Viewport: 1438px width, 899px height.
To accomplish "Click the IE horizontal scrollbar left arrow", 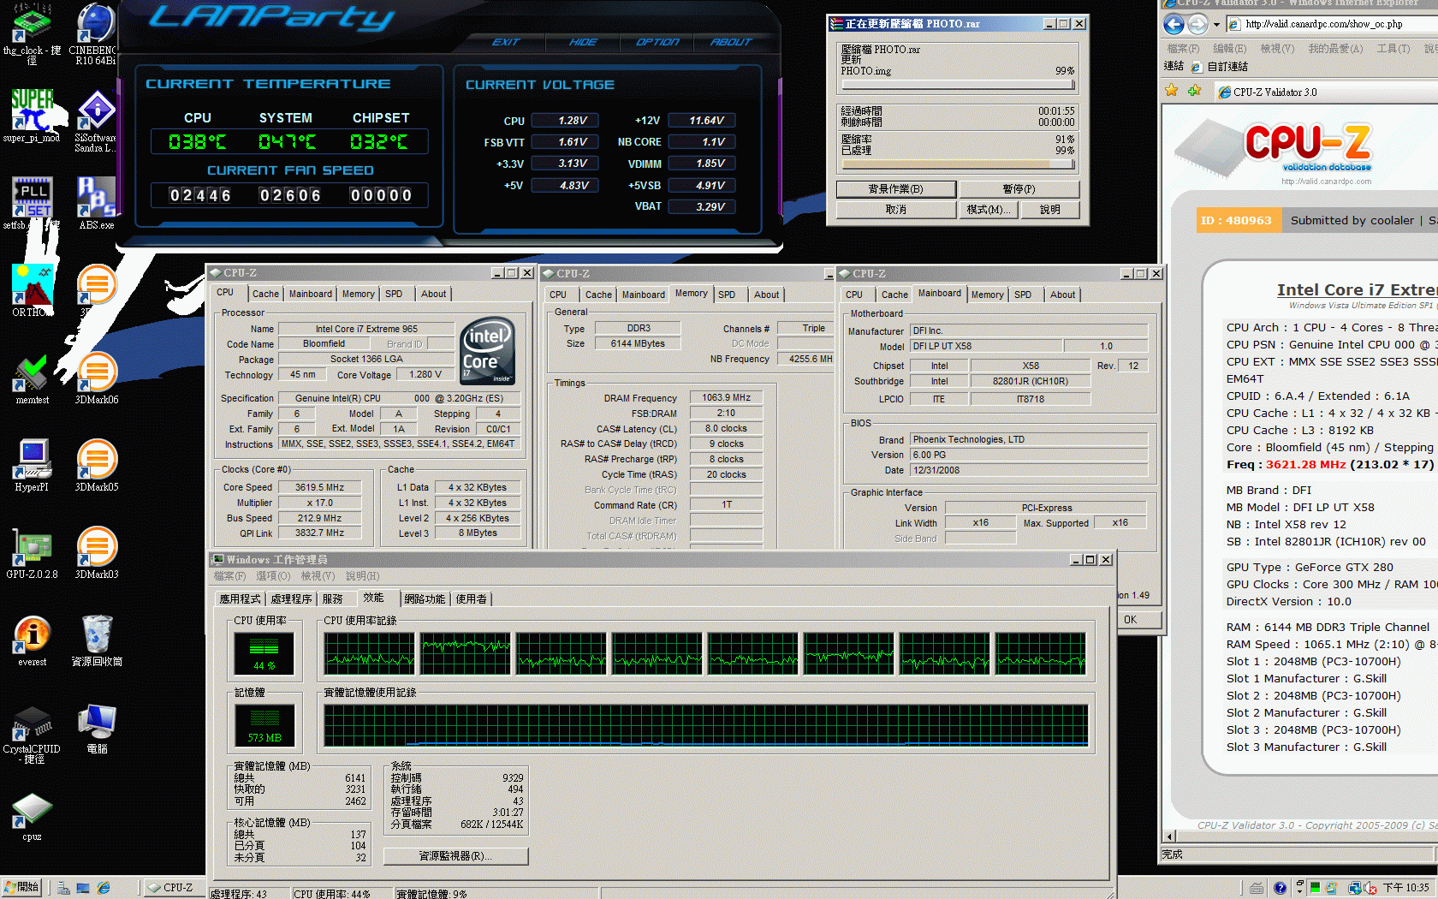I will point(1169,836).
